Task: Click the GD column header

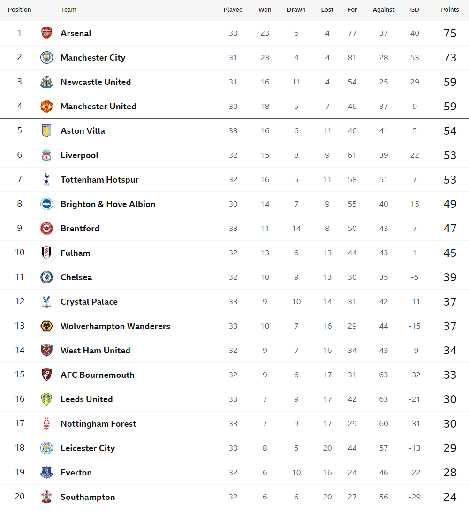Action: [415, 10]
